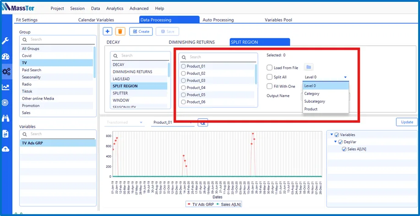Select the target icon in sidebar
420x216 pixels.
5,103
